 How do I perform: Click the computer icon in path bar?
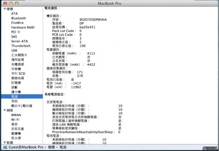coord(5,147)
